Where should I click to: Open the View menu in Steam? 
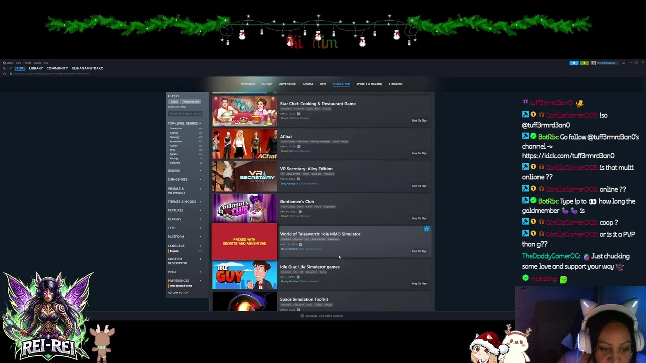point(18,63)
